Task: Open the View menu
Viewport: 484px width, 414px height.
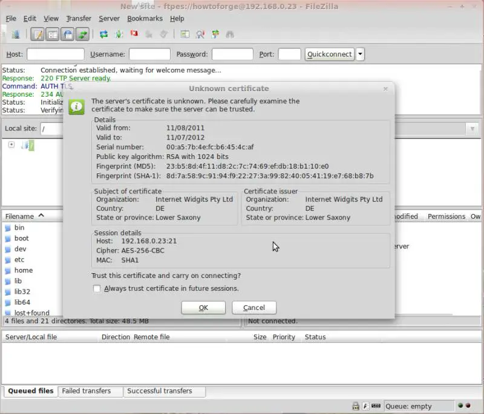Action: (x=51, y=19)
